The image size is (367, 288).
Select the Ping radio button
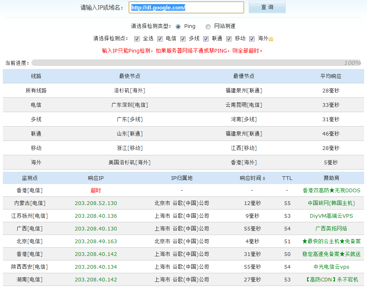click(178, 26)
